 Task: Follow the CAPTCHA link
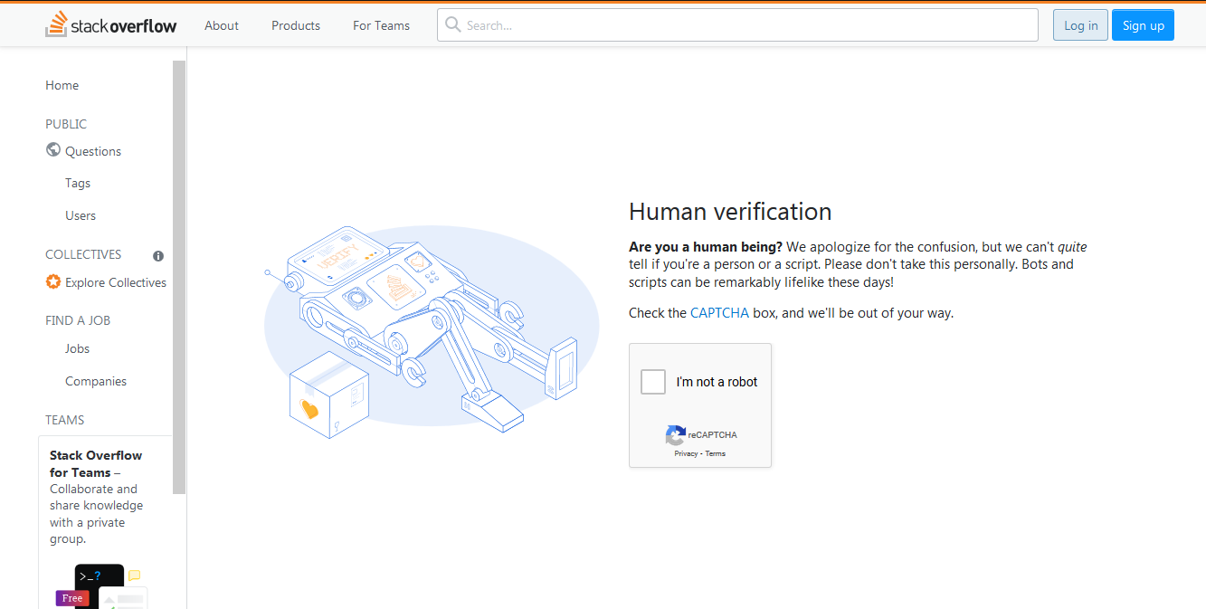(719, 313)
